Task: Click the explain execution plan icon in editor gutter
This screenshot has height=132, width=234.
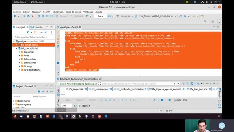Action: (58, 43)
